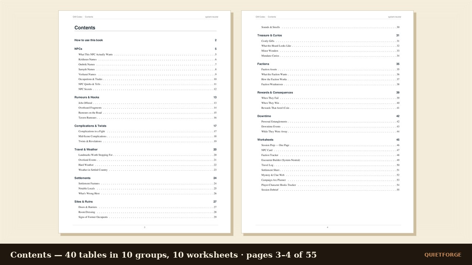The width and height of the screenshot is (472, 265).
Task: Select the 'Room Dressing' entry
Action: (x=147, y=212)
